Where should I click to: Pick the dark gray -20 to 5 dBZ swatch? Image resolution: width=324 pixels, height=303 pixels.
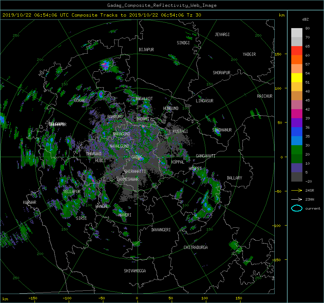pos(297,177)
